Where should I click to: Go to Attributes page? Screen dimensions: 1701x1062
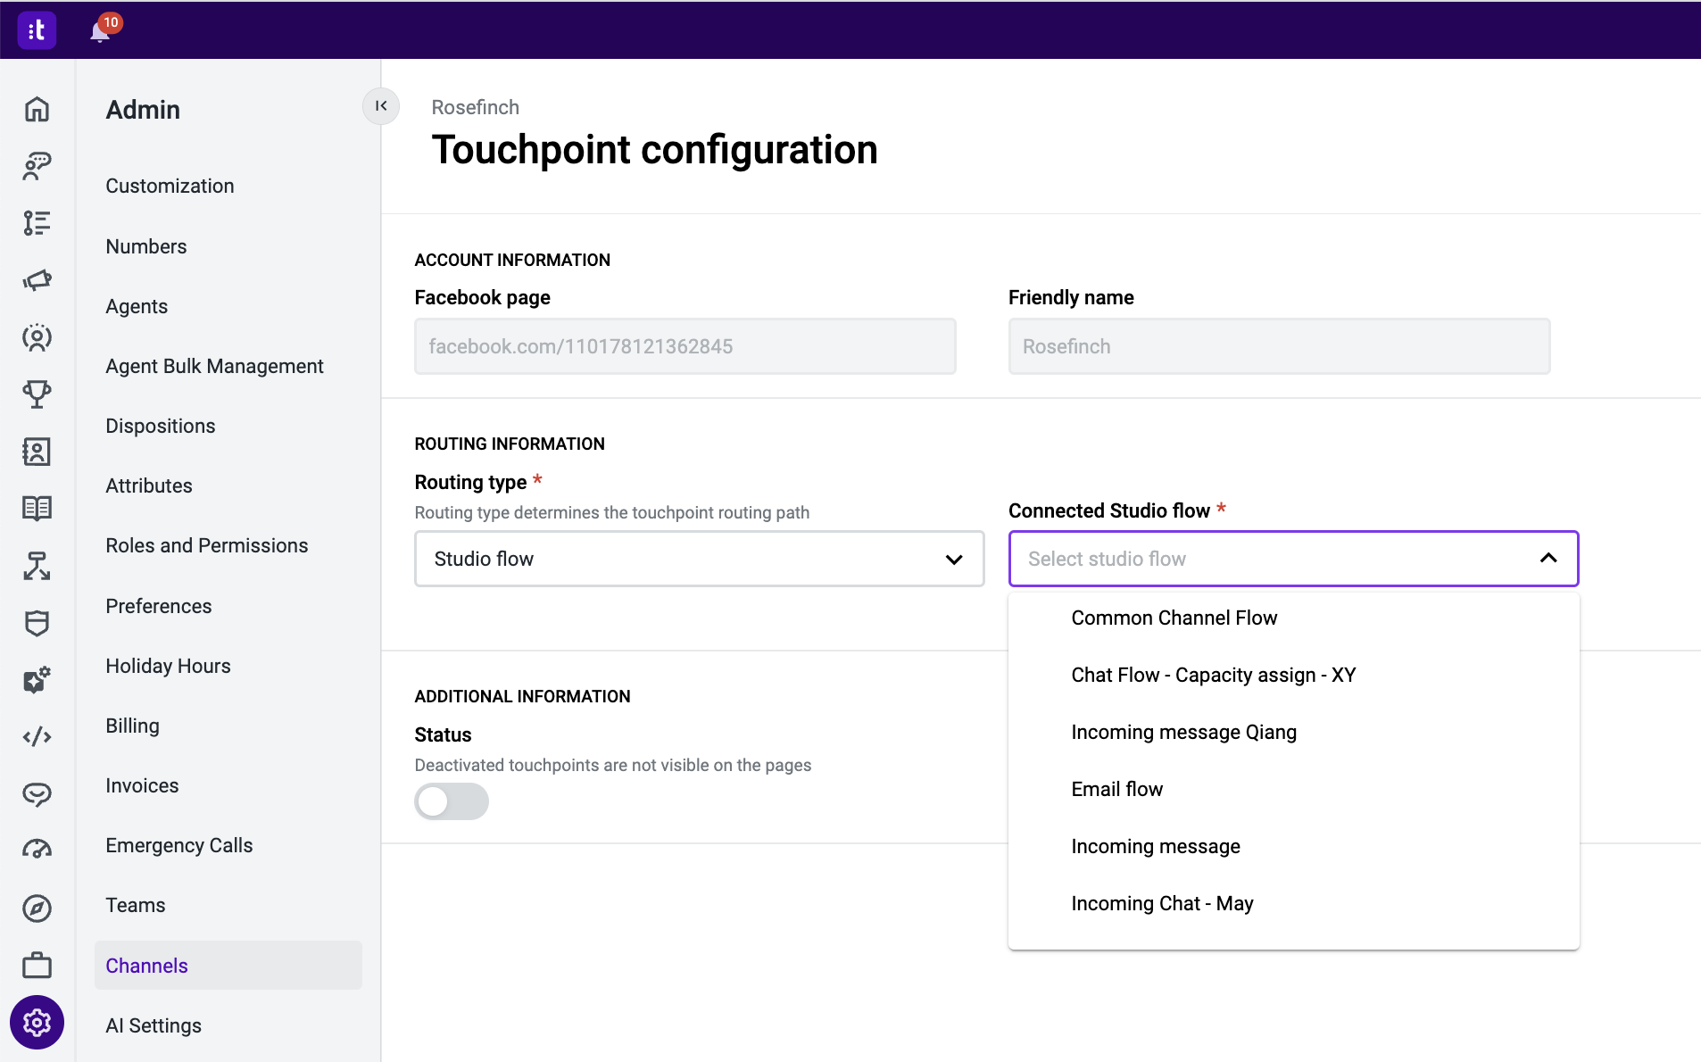(x=149, y=485)
